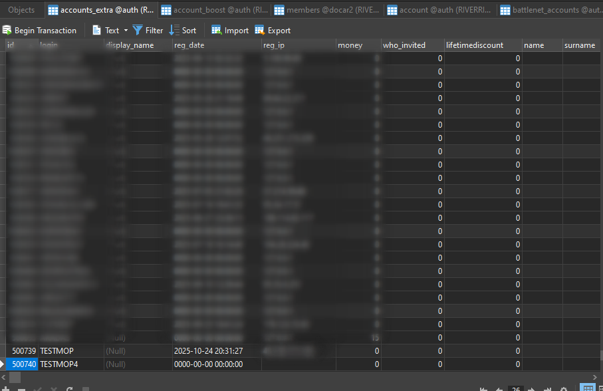This screenshot has height=391, width=603.
Task: Select the money cell in TESTMOP4 row
Action: tap(358, 364)
